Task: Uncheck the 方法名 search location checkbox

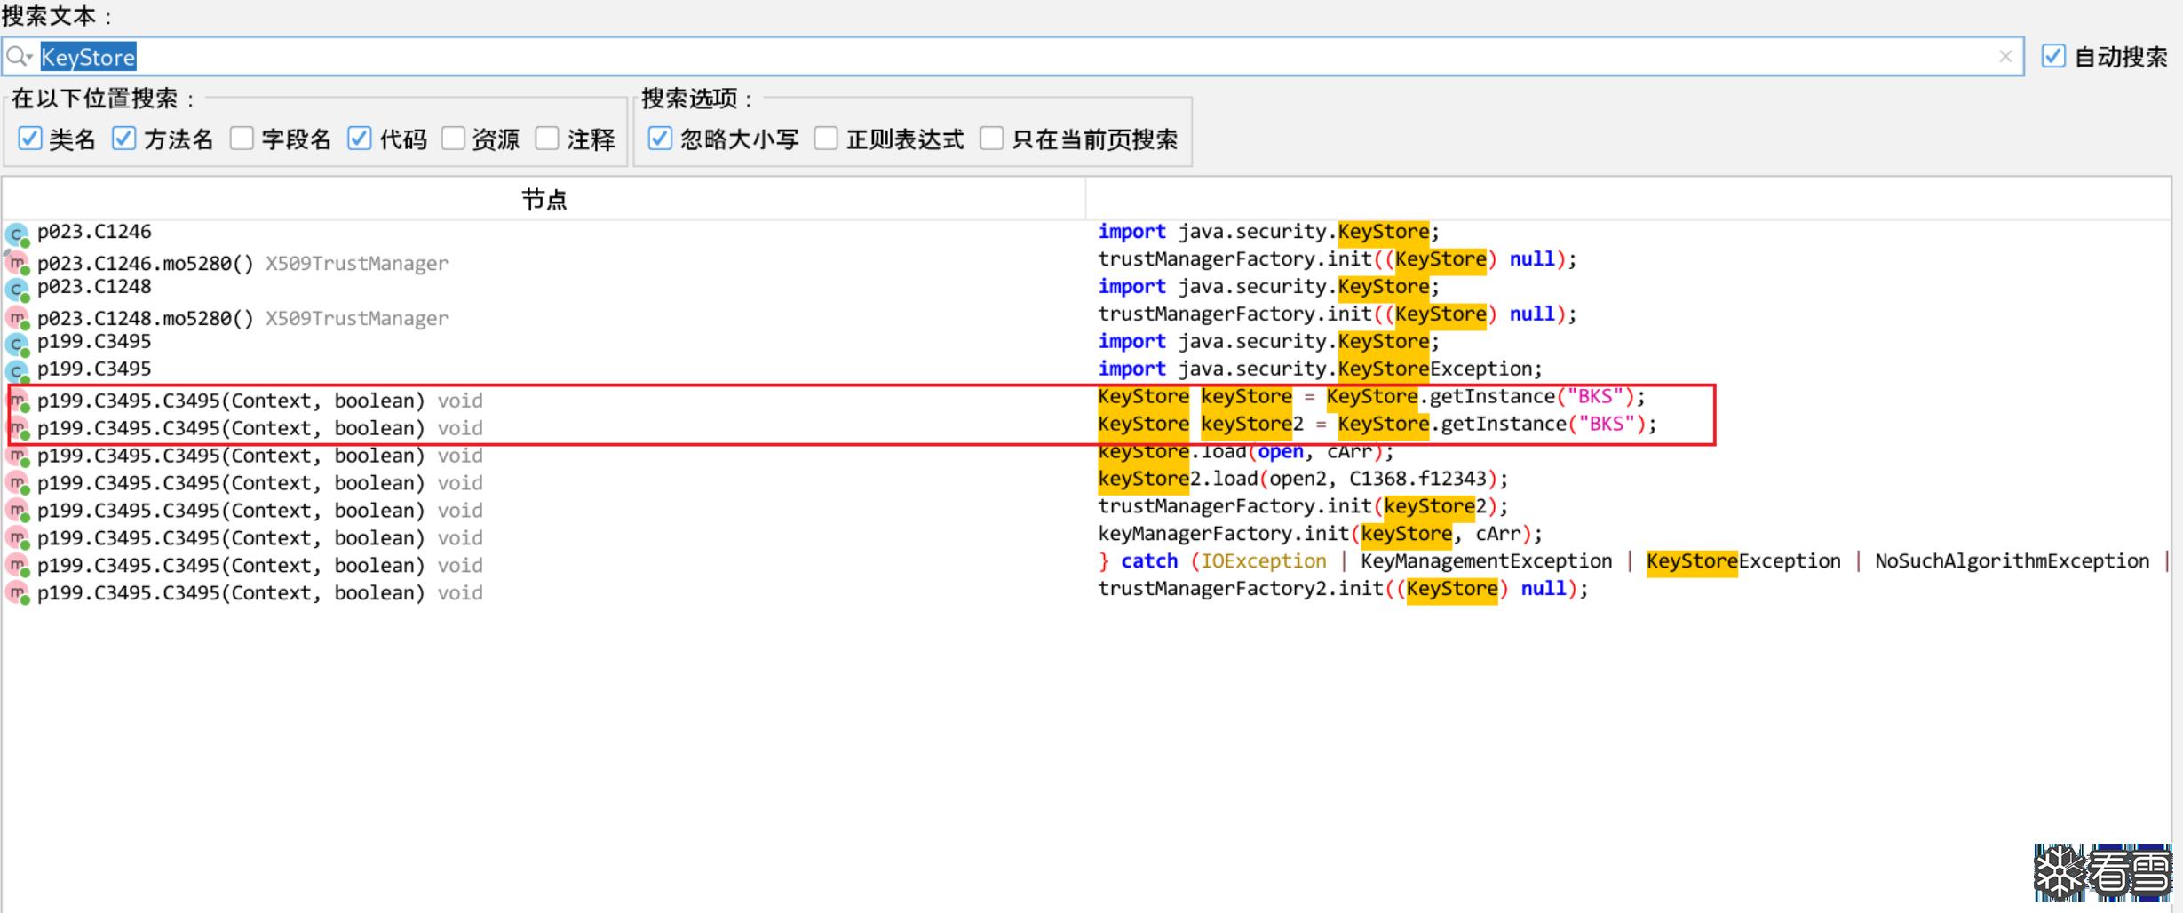Action: 124,139
